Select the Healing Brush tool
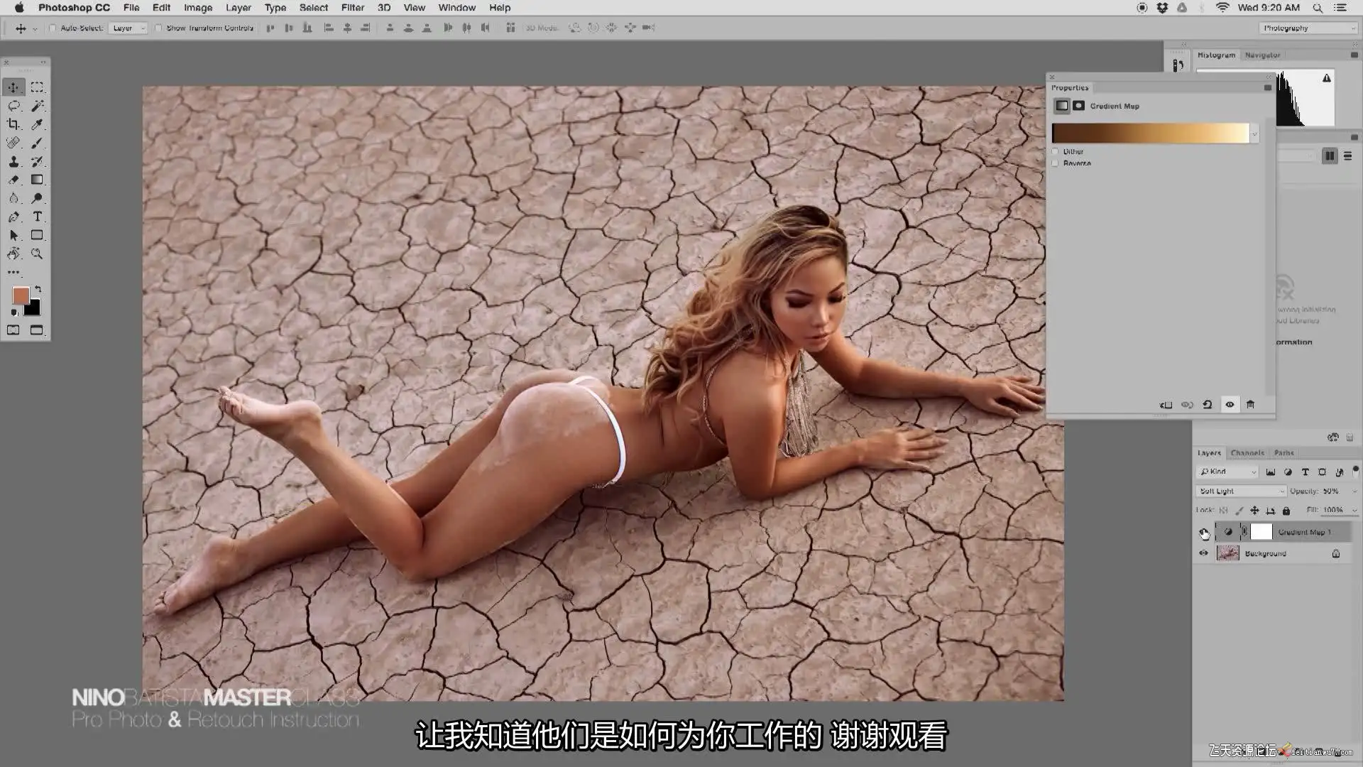 pos(13,143)
